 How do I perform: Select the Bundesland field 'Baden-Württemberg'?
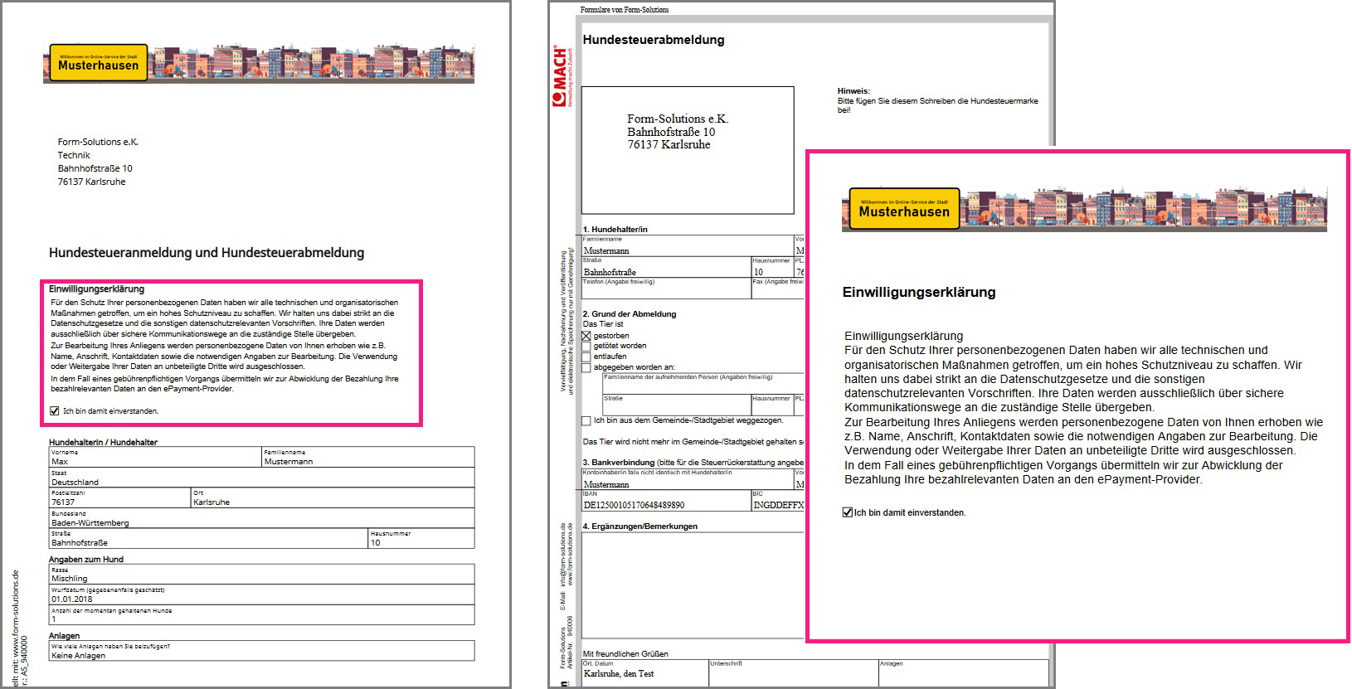(x=262, y=518)
